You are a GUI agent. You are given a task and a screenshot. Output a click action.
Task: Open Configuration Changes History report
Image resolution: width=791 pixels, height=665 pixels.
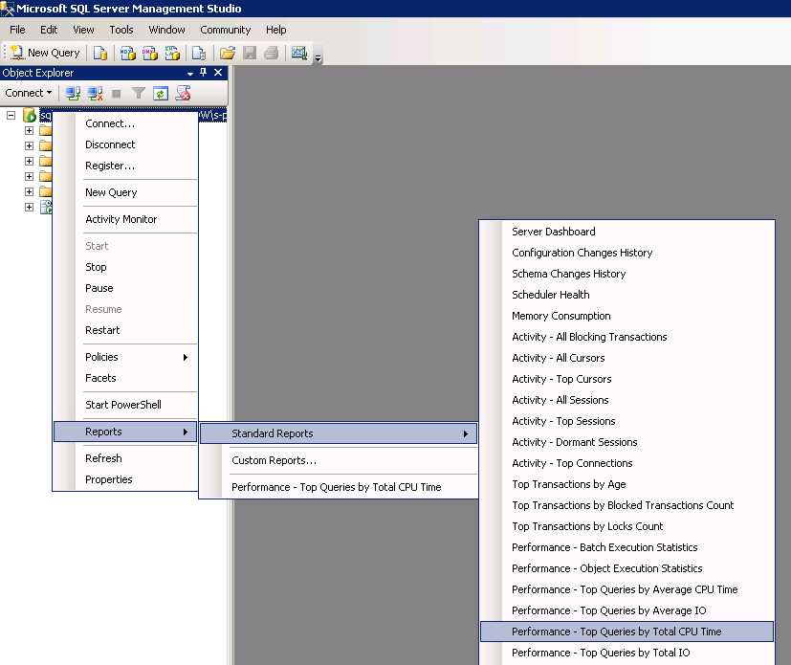626,253
